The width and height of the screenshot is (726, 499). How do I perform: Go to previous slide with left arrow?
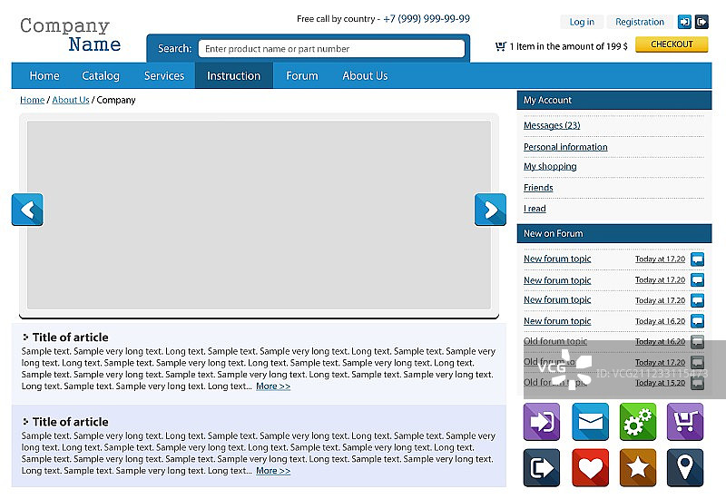(x=27, y=210)
